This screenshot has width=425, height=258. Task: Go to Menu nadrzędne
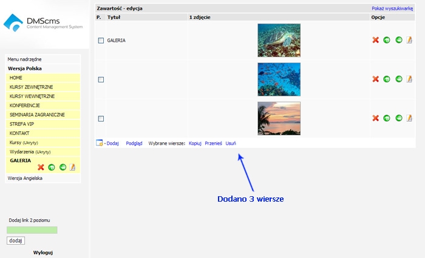click(x=24, y=59)
